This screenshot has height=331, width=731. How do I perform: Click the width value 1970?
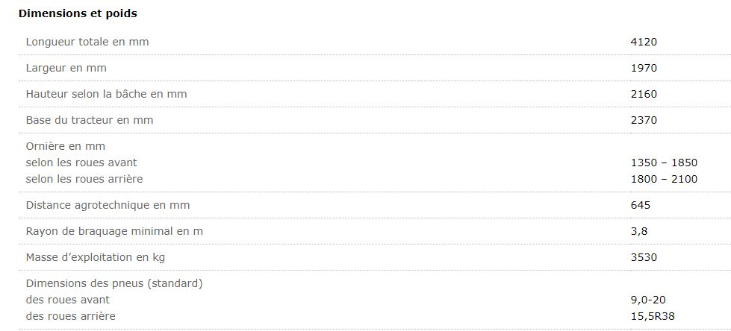(x=644, y=68)
